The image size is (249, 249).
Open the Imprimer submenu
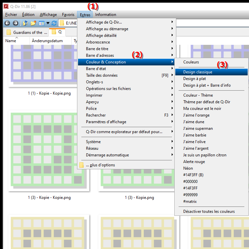pos(126,95)
